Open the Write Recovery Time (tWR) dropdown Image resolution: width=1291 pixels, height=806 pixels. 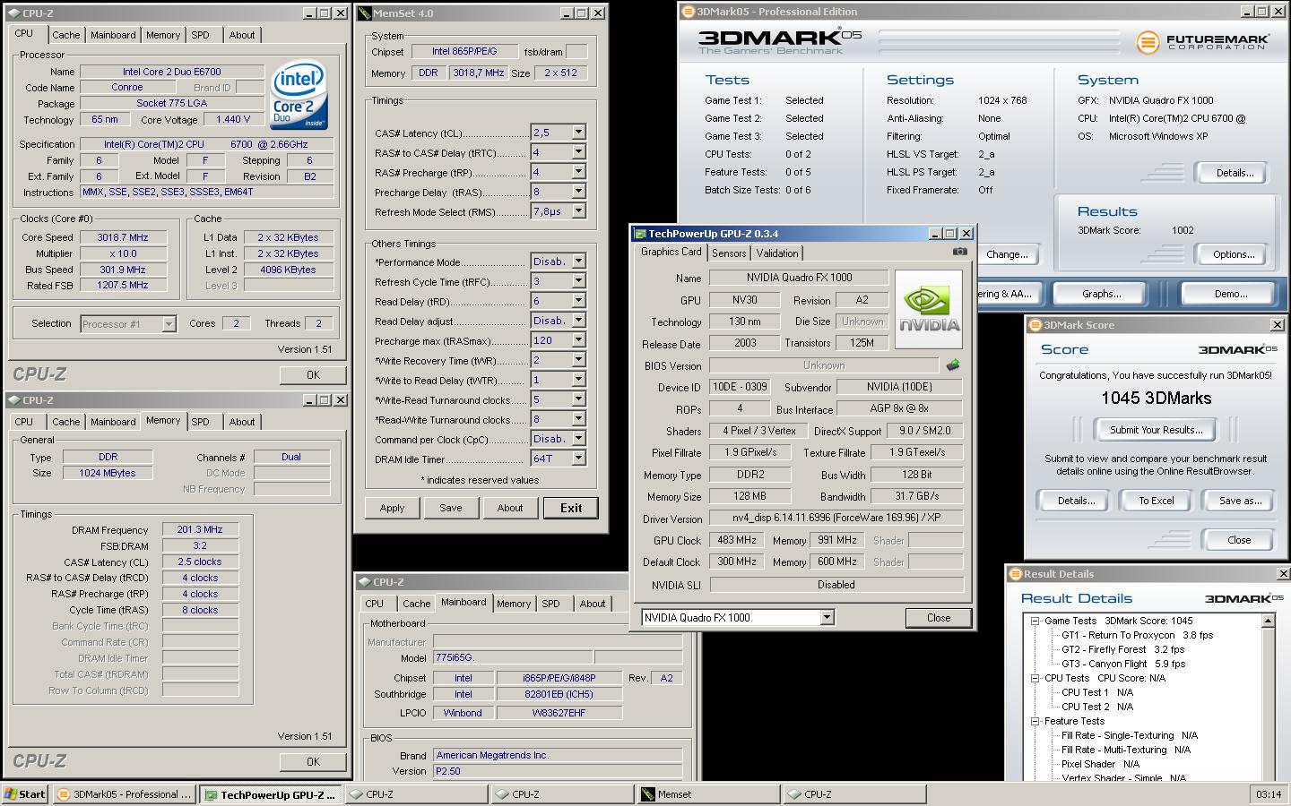coord(578,360)
